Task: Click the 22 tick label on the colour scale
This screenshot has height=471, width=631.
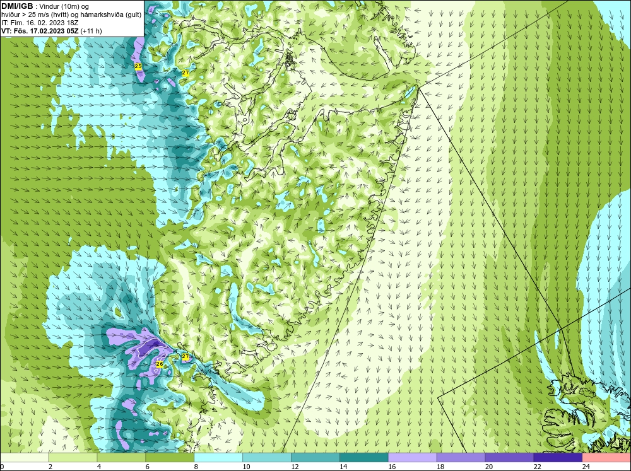Action: click(538, 467)
